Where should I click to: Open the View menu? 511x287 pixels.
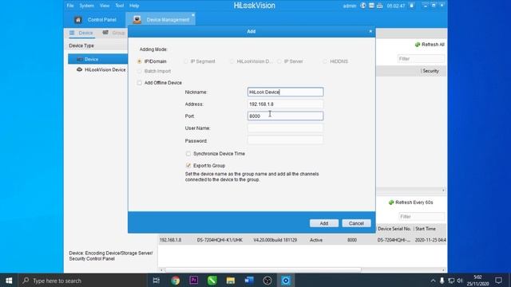click(105, 6)
